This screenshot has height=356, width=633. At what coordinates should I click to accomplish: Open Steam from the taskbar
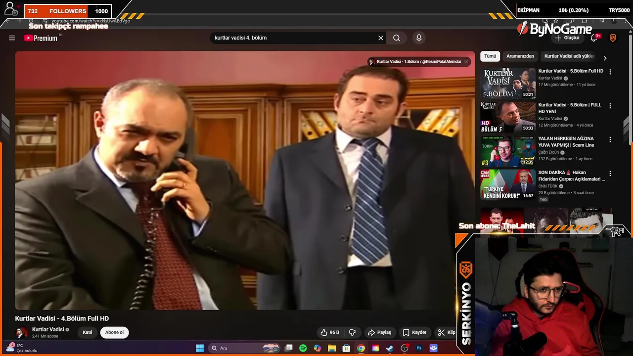click(390, 348)
